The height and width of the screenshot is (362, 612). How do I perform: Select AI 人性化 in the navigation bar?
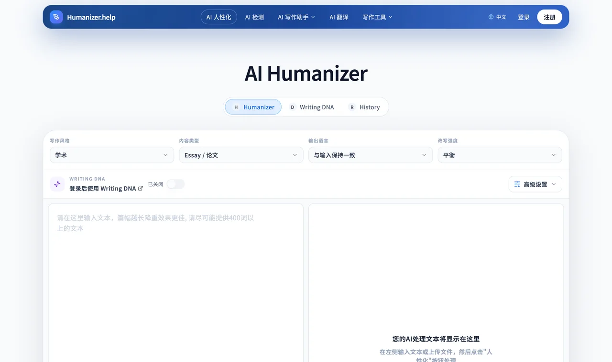click(219, 17)
